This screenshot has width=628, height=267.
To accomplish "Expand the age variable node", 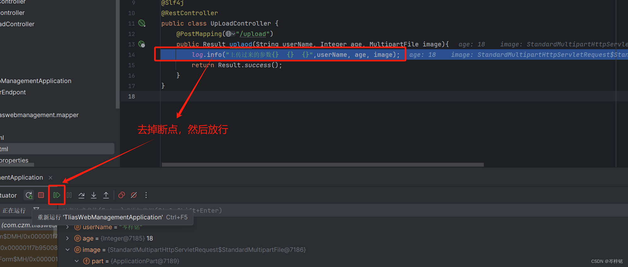I will coord(67,238).
